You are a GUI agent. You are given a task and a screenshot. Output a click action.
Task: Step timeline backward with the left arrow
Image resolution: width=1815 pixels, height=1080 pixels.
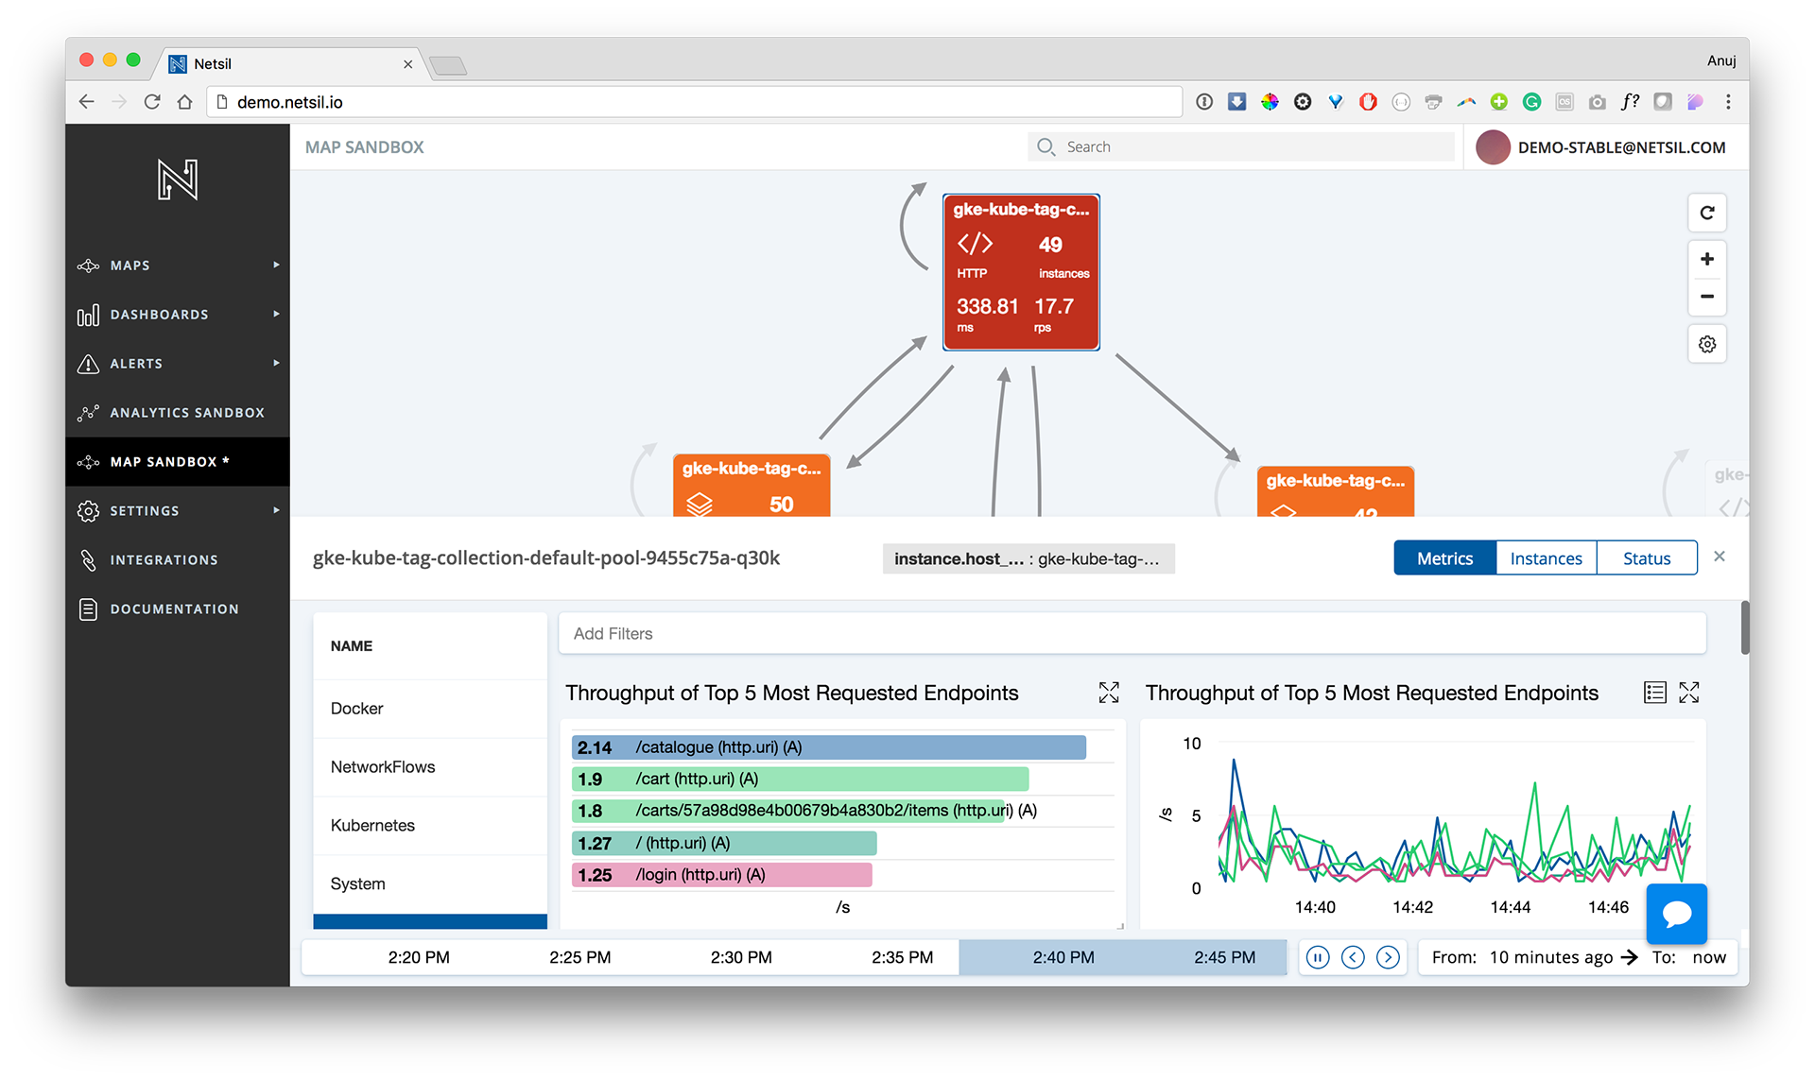coord(1353,957)
